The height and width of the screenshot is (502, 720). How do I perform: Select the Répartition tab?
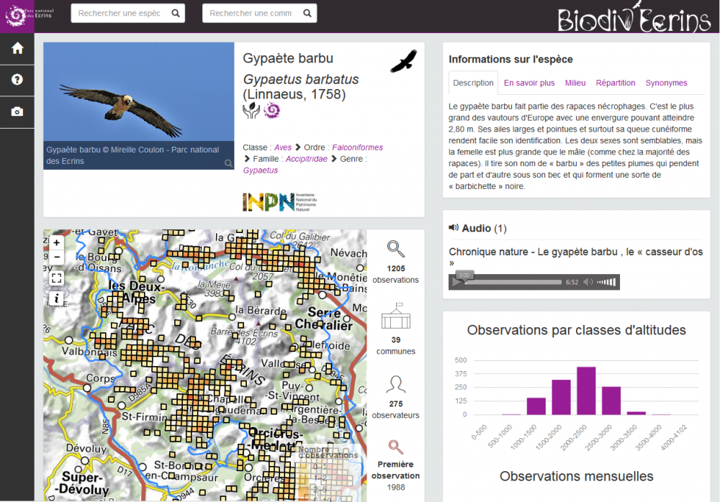pos(616,83)
